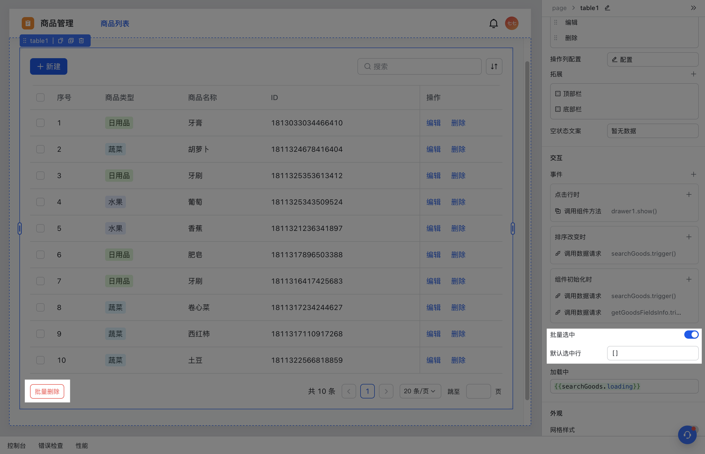Image resolution: width=705 pixels, height=454 pixels.
Task: Click the 默认选中行 input field
Action: (653, 353)
